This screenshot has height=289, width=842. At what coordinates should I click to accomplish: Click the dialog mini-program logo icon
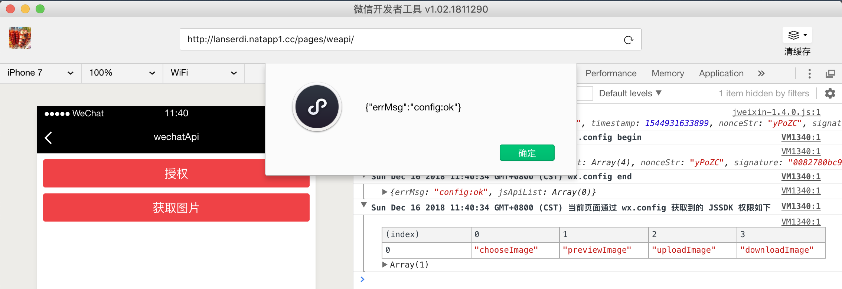(317, 107)
